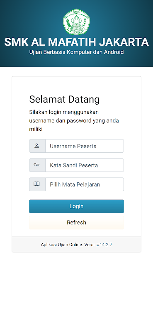
Task: Click the Ujian Berbasis Komputer dan Android subtitle
Action: point(76,52)
